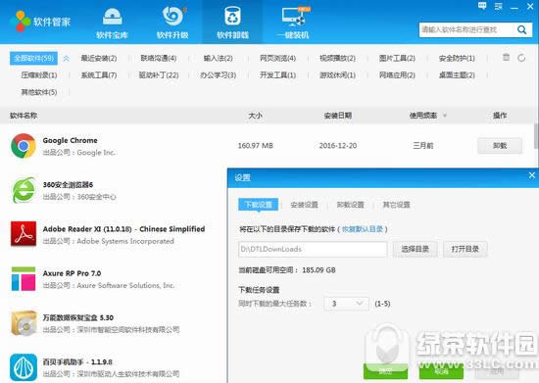Viewport: 539px width, 383px height.
Task: Click the refresh icon beside the categories
Action: coord(521,58)
